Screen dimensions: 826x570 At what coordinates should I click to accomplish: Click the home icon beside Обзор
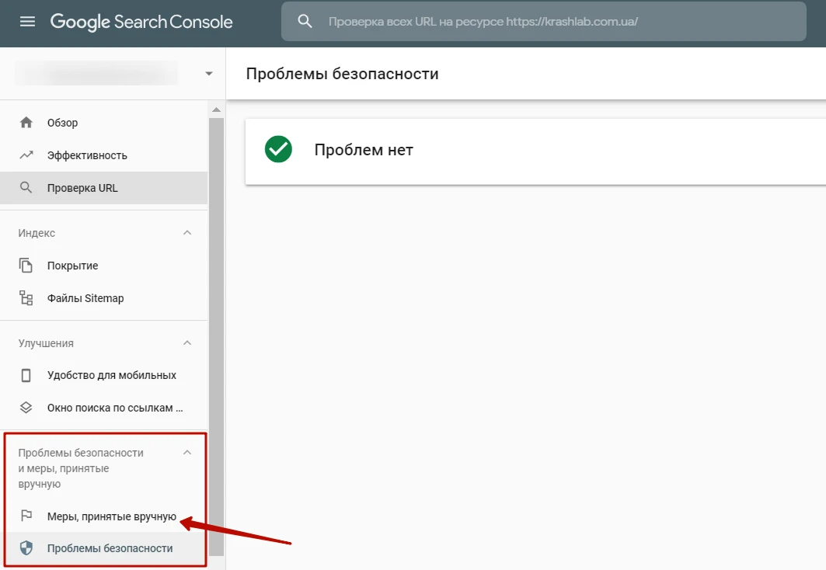(26, 123)
